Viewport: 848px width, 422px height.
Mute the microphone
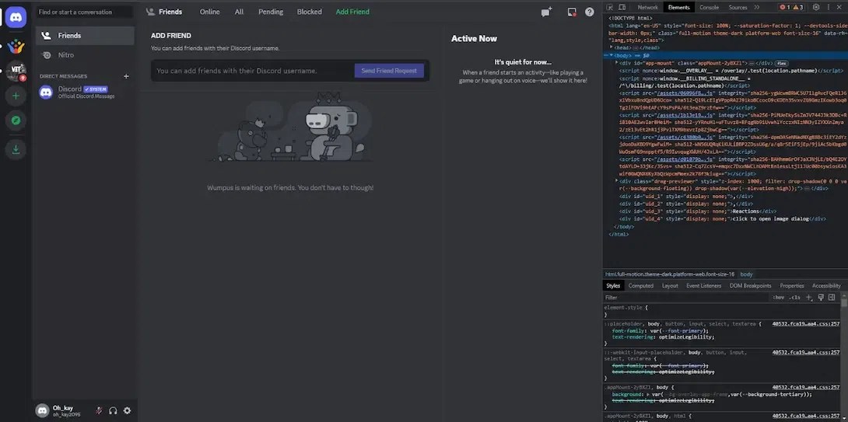click(x=99, y=410)
